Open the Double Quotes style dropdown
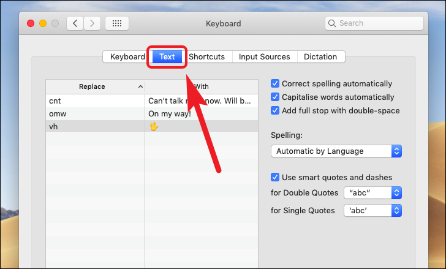The height and width of the screenshot is (269, 446). (x=372, y=193)
